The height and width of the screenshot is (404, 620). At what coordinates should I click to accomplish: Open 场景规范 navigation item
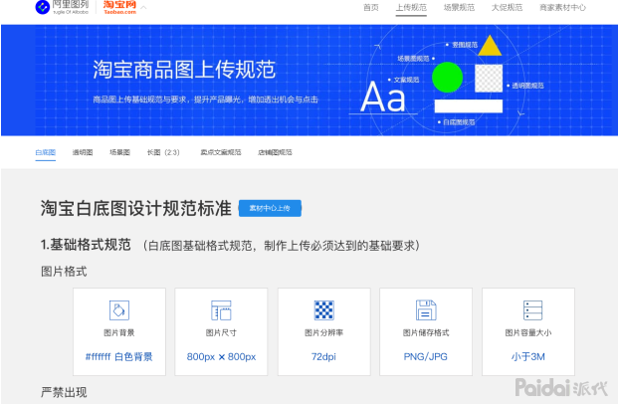click(459, 8)
